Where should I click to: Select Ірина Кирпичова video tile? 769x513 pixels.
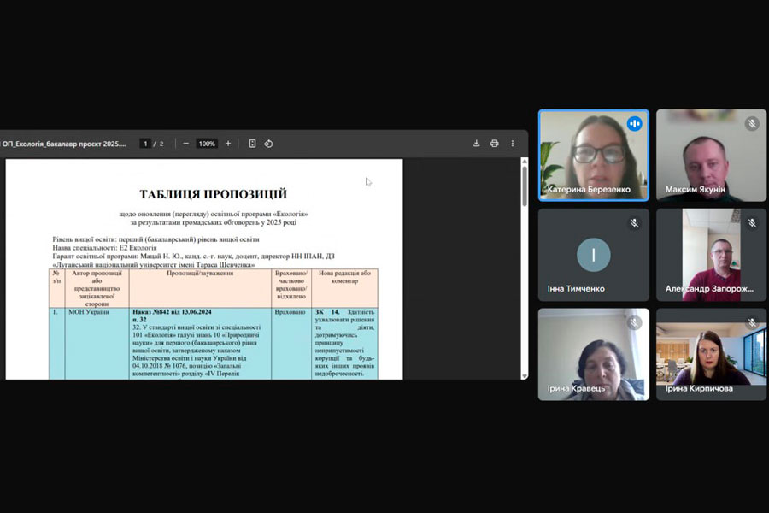[x=711, y=355]
